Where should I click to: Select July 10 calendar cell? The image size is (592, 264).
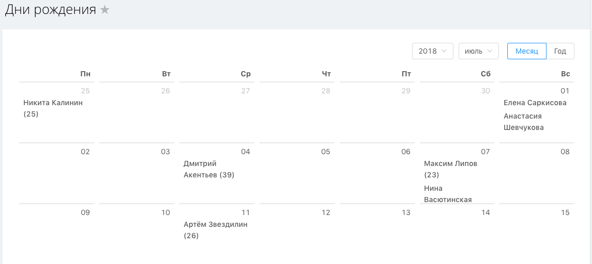(x=136, y=232)
